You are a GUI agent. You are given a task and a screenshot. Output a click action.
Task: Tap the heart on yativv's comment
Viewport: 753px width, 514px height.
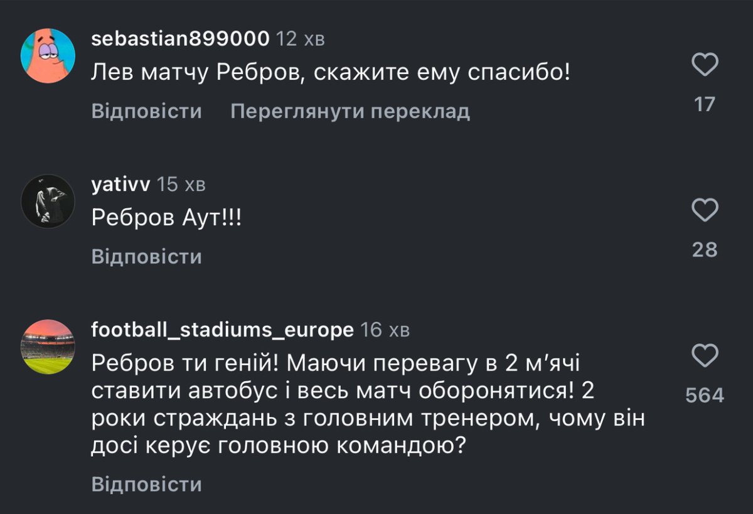click(705, 210)
